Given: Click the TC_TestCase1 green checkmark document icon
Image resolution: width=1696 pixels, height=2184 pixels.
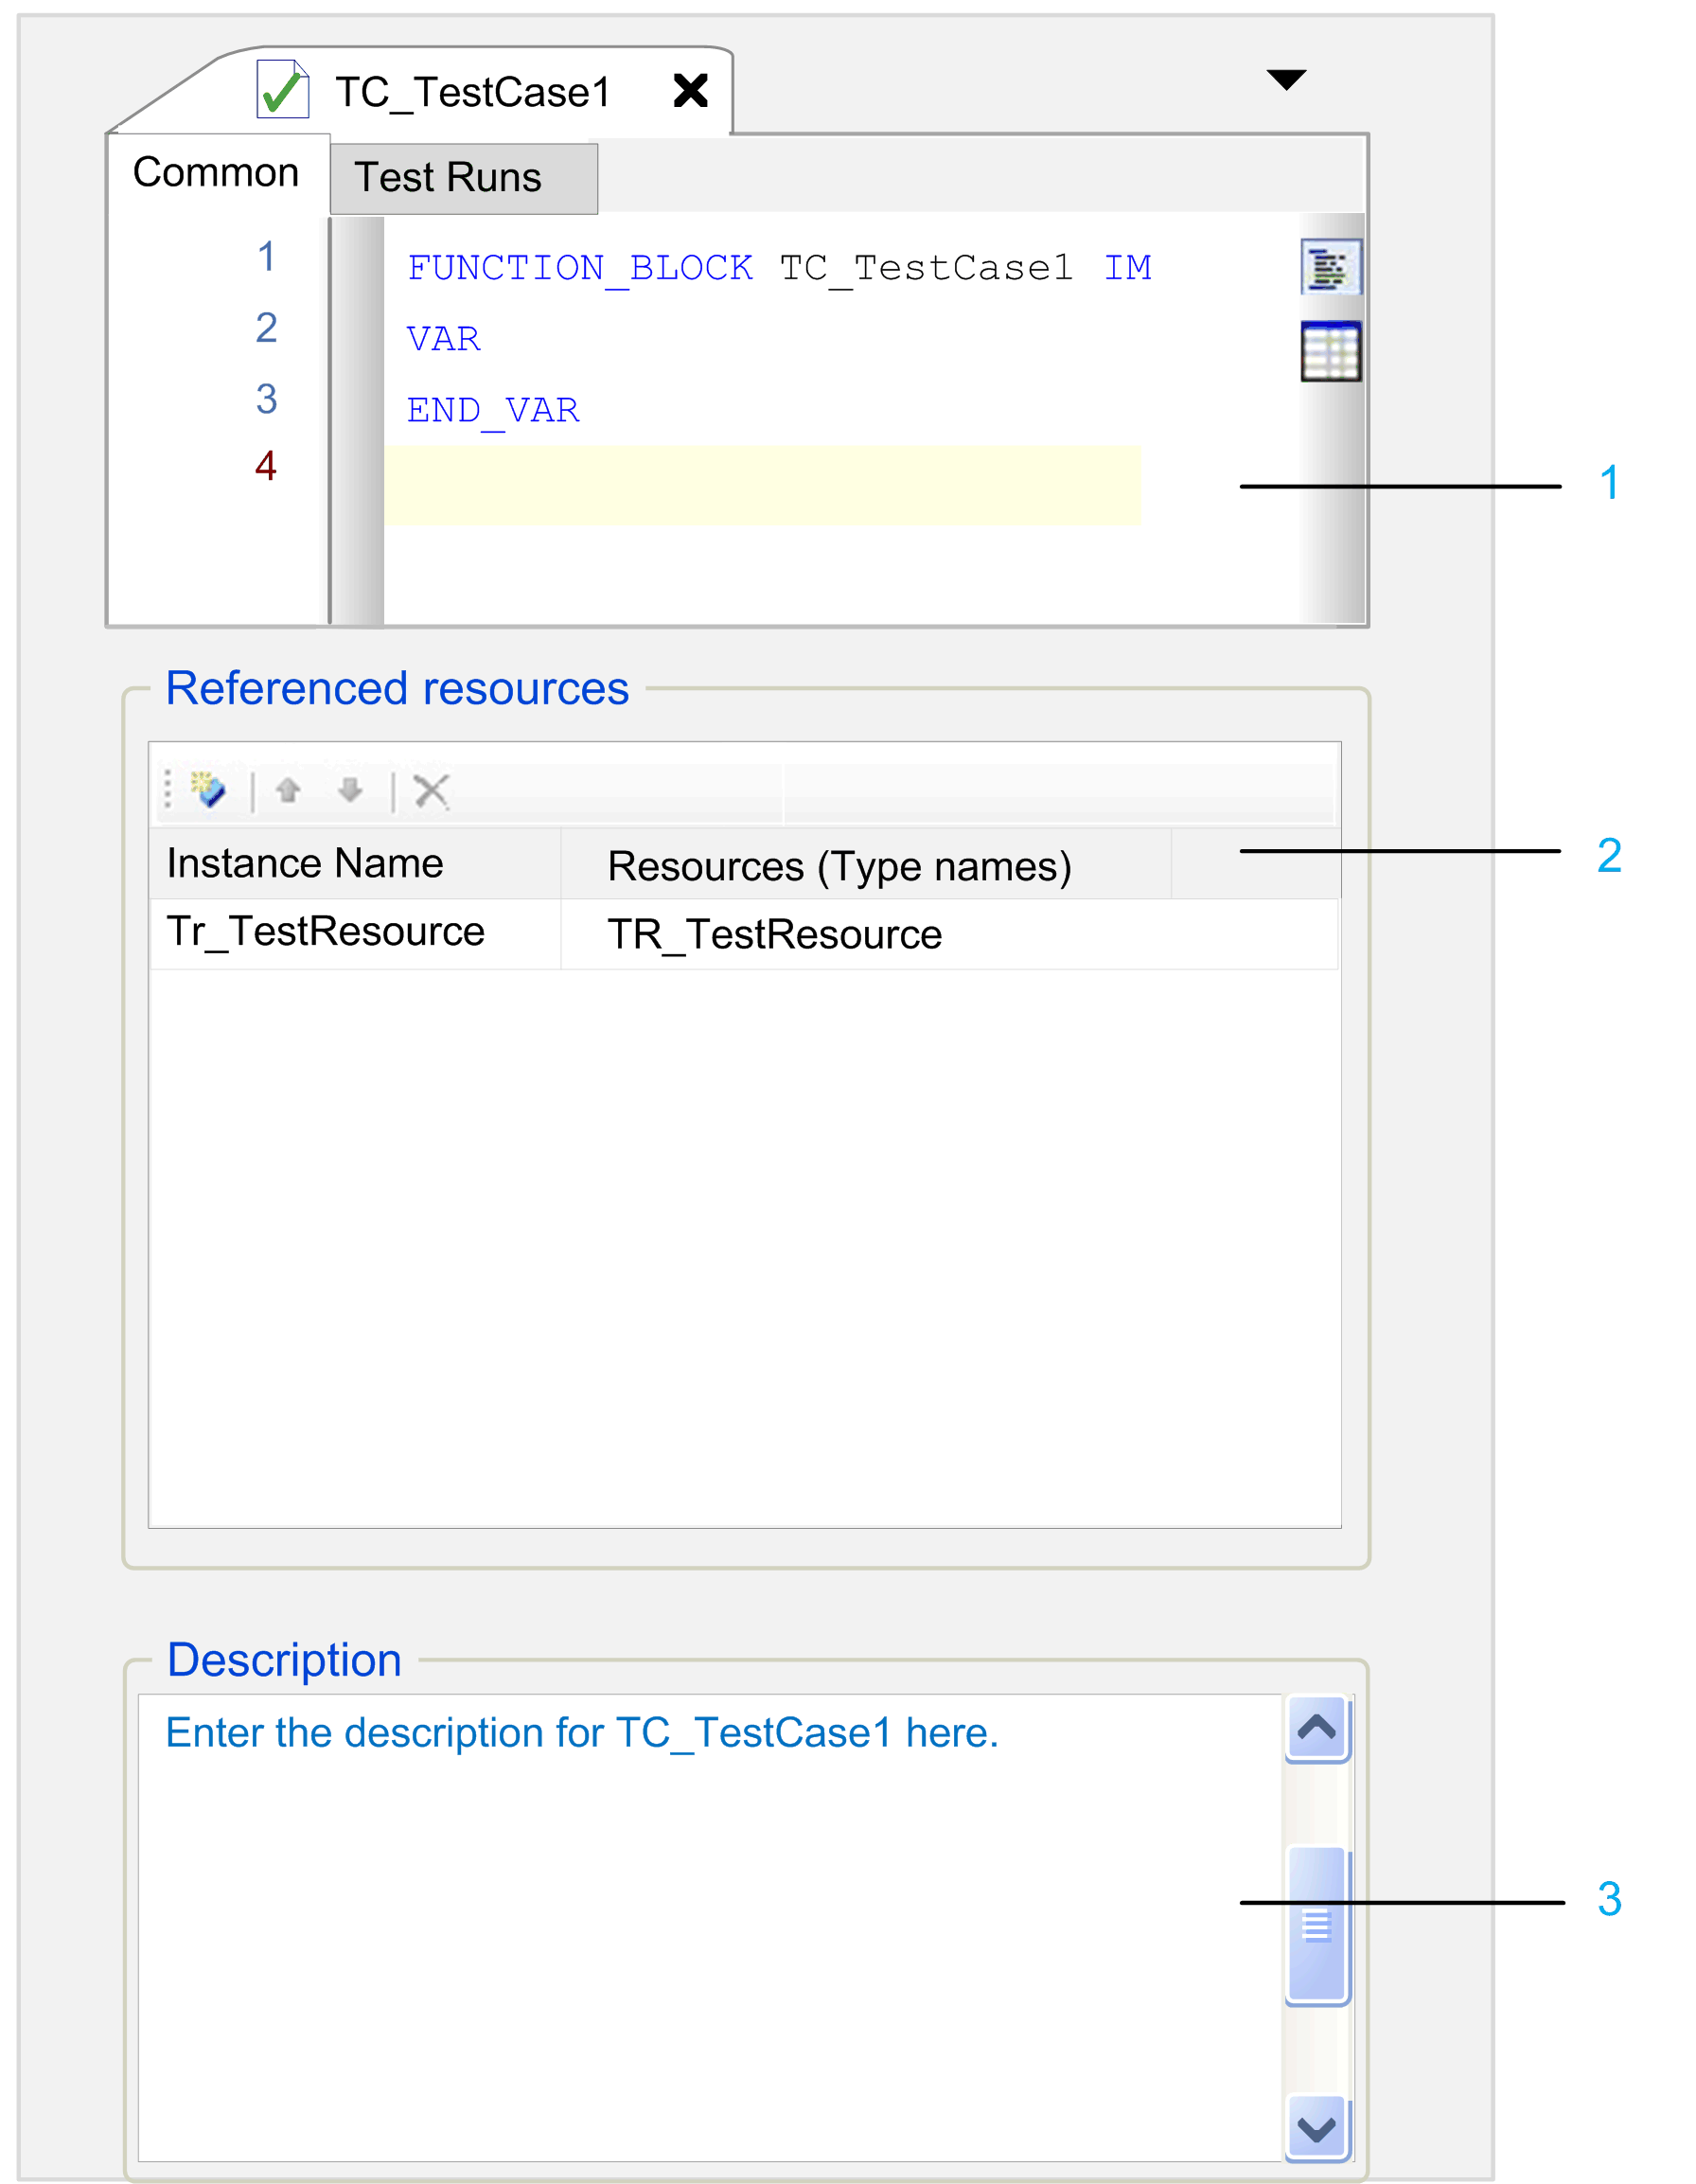Looking at the screenshot, I should click(282, 90).
